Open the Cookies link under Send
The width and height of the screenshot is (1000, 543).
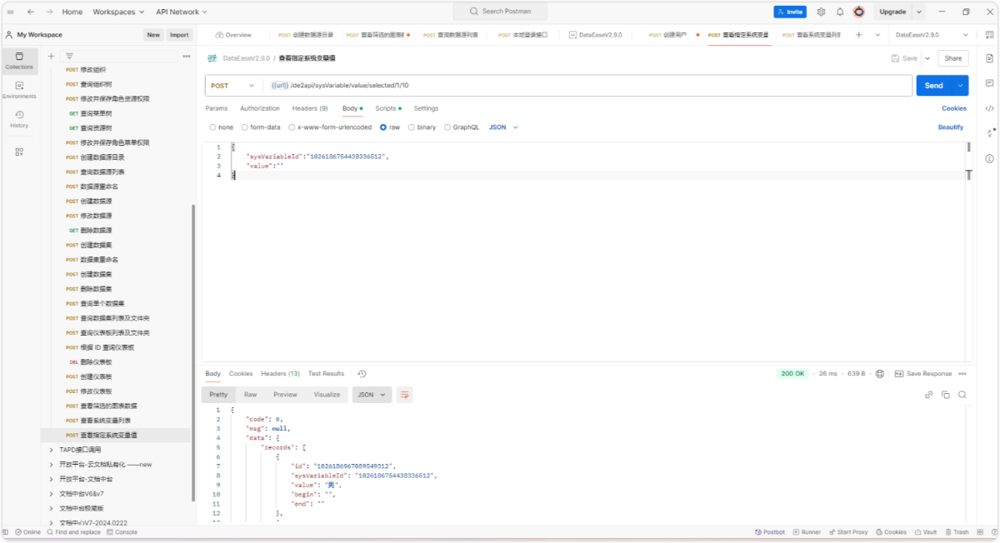click(954, 108)
